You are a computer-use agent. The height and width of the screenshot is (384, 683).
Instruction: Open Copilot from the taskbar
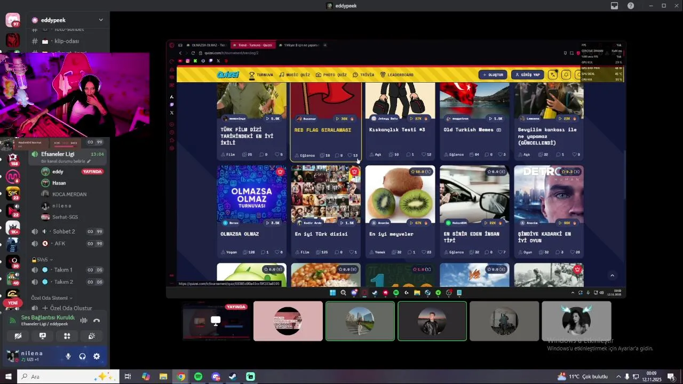(x=146, y=377)
